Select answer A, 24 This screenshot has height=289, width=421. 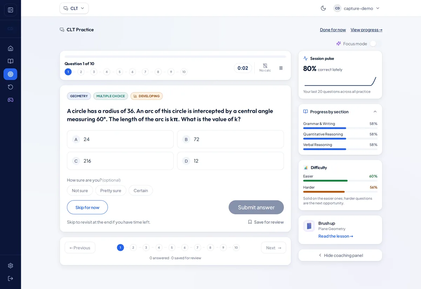coord(120,139)
